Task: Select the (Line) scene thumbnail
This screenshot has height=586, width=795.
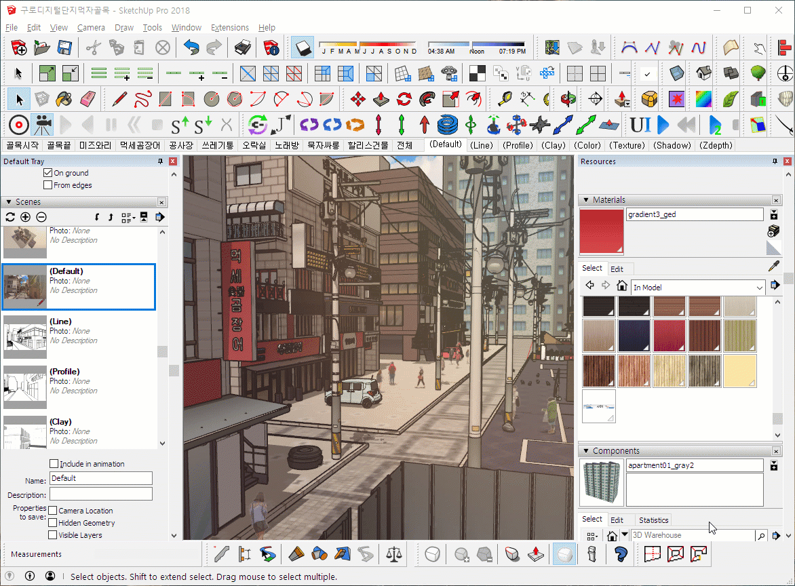Action: click(25, 337)
